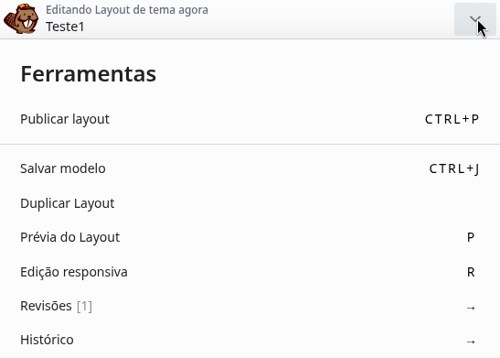Collapse the tools menu with the chevron button

pyautogui.click(x=474, y=19)
